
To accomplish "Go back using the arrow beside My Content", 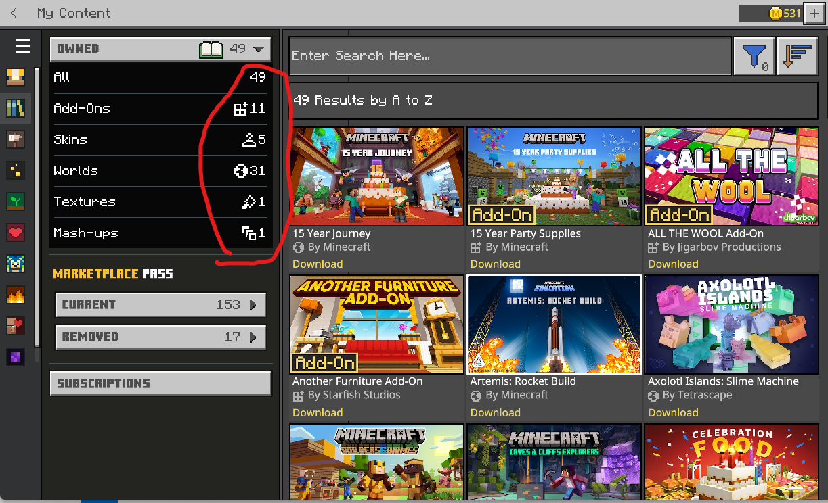I will click(14, 13).
